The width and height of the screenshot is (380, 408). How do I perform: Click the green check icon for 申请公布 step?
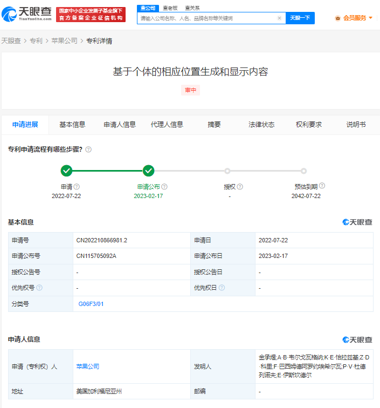tap(148, 171)
